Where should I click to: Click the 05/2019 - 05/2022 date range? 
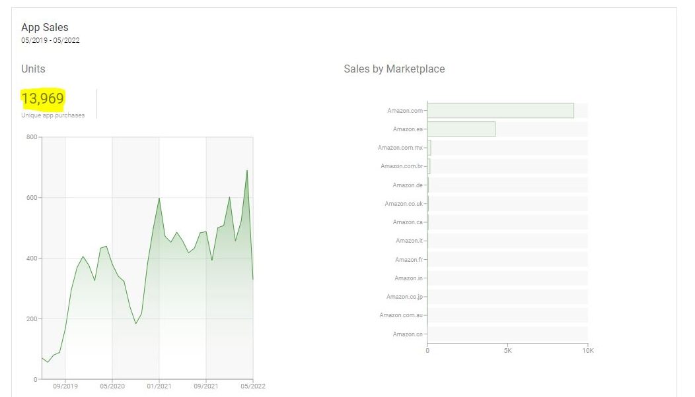50,40
